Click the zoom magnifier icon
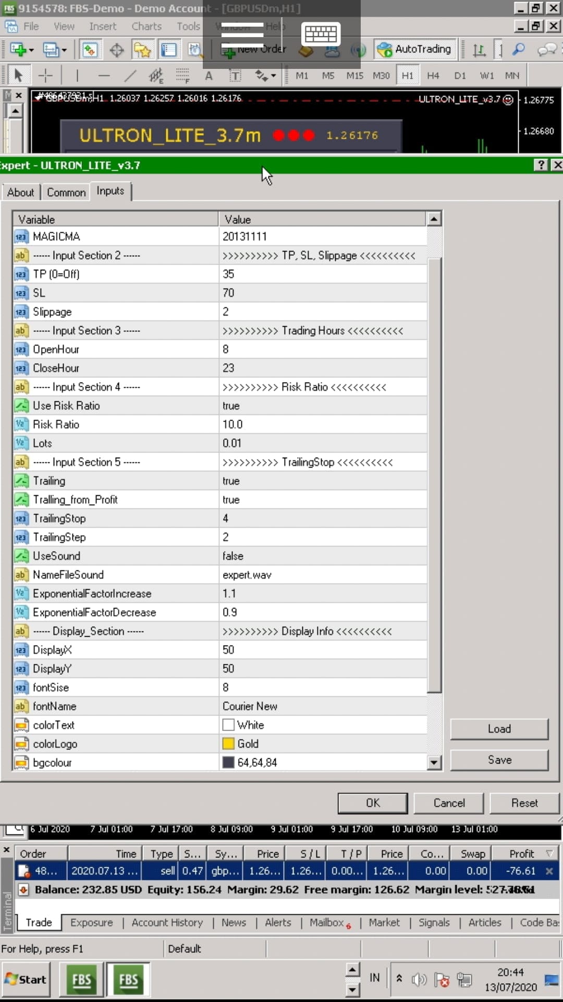 point(518,50)
